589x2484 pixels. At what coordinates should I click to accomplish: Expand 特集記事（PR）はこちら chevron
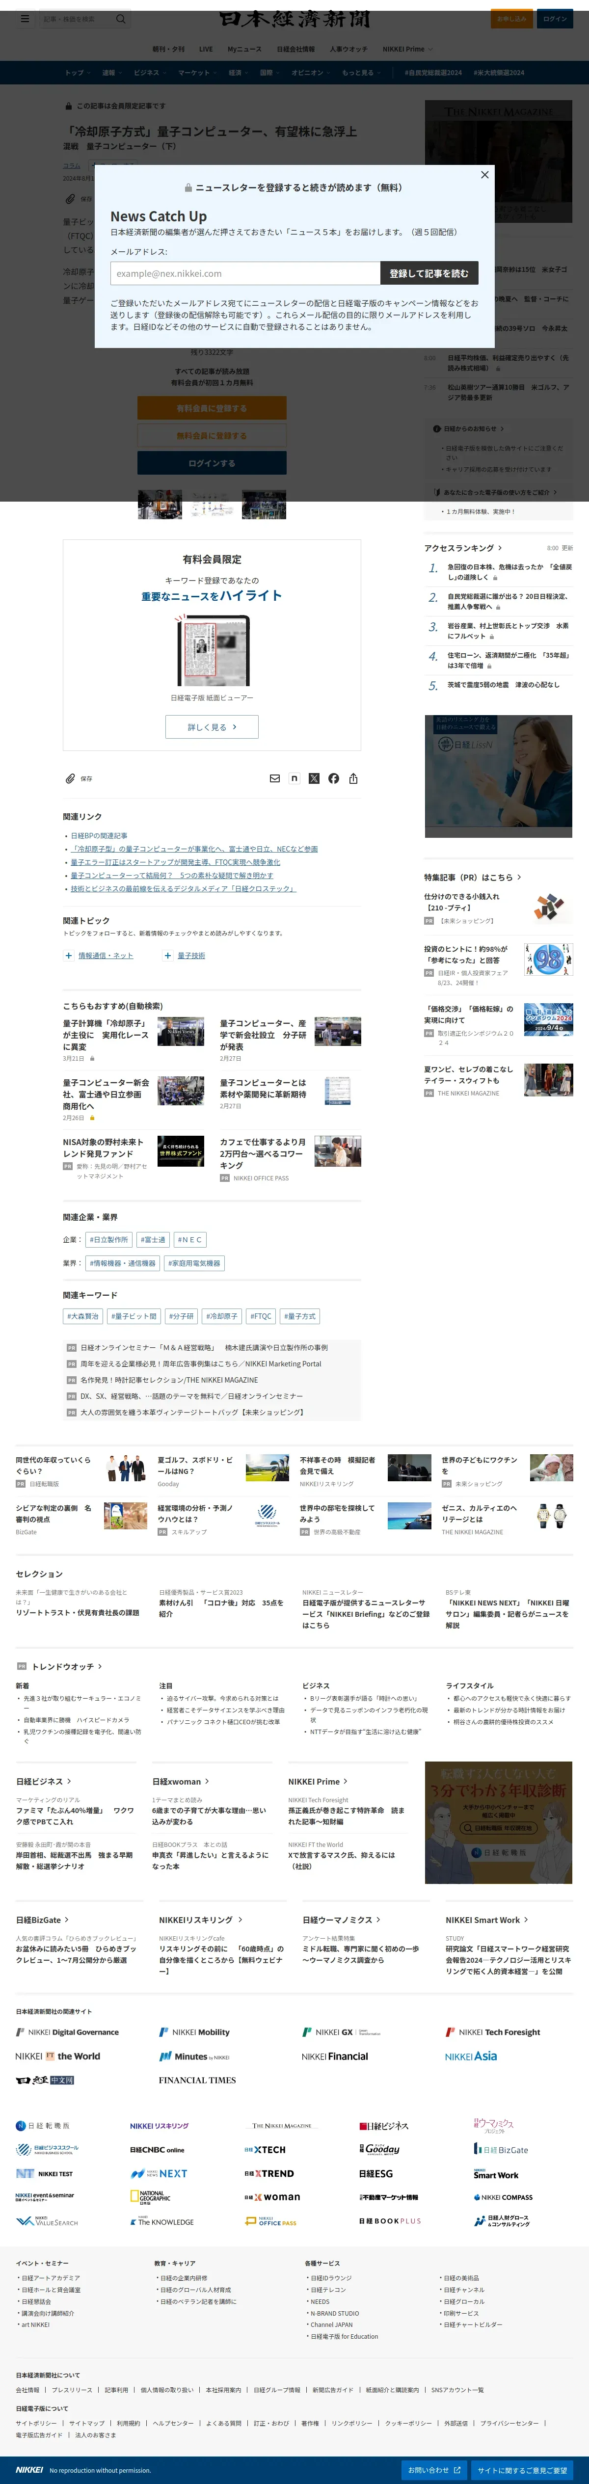(519, 878)
